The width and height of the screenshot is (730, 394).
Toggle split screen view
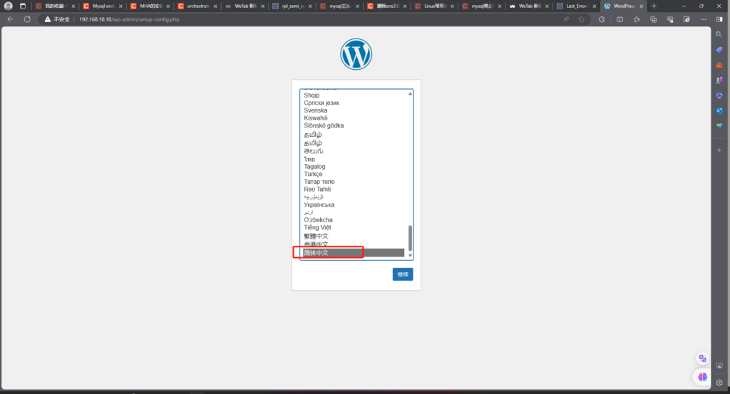(620, 19)
